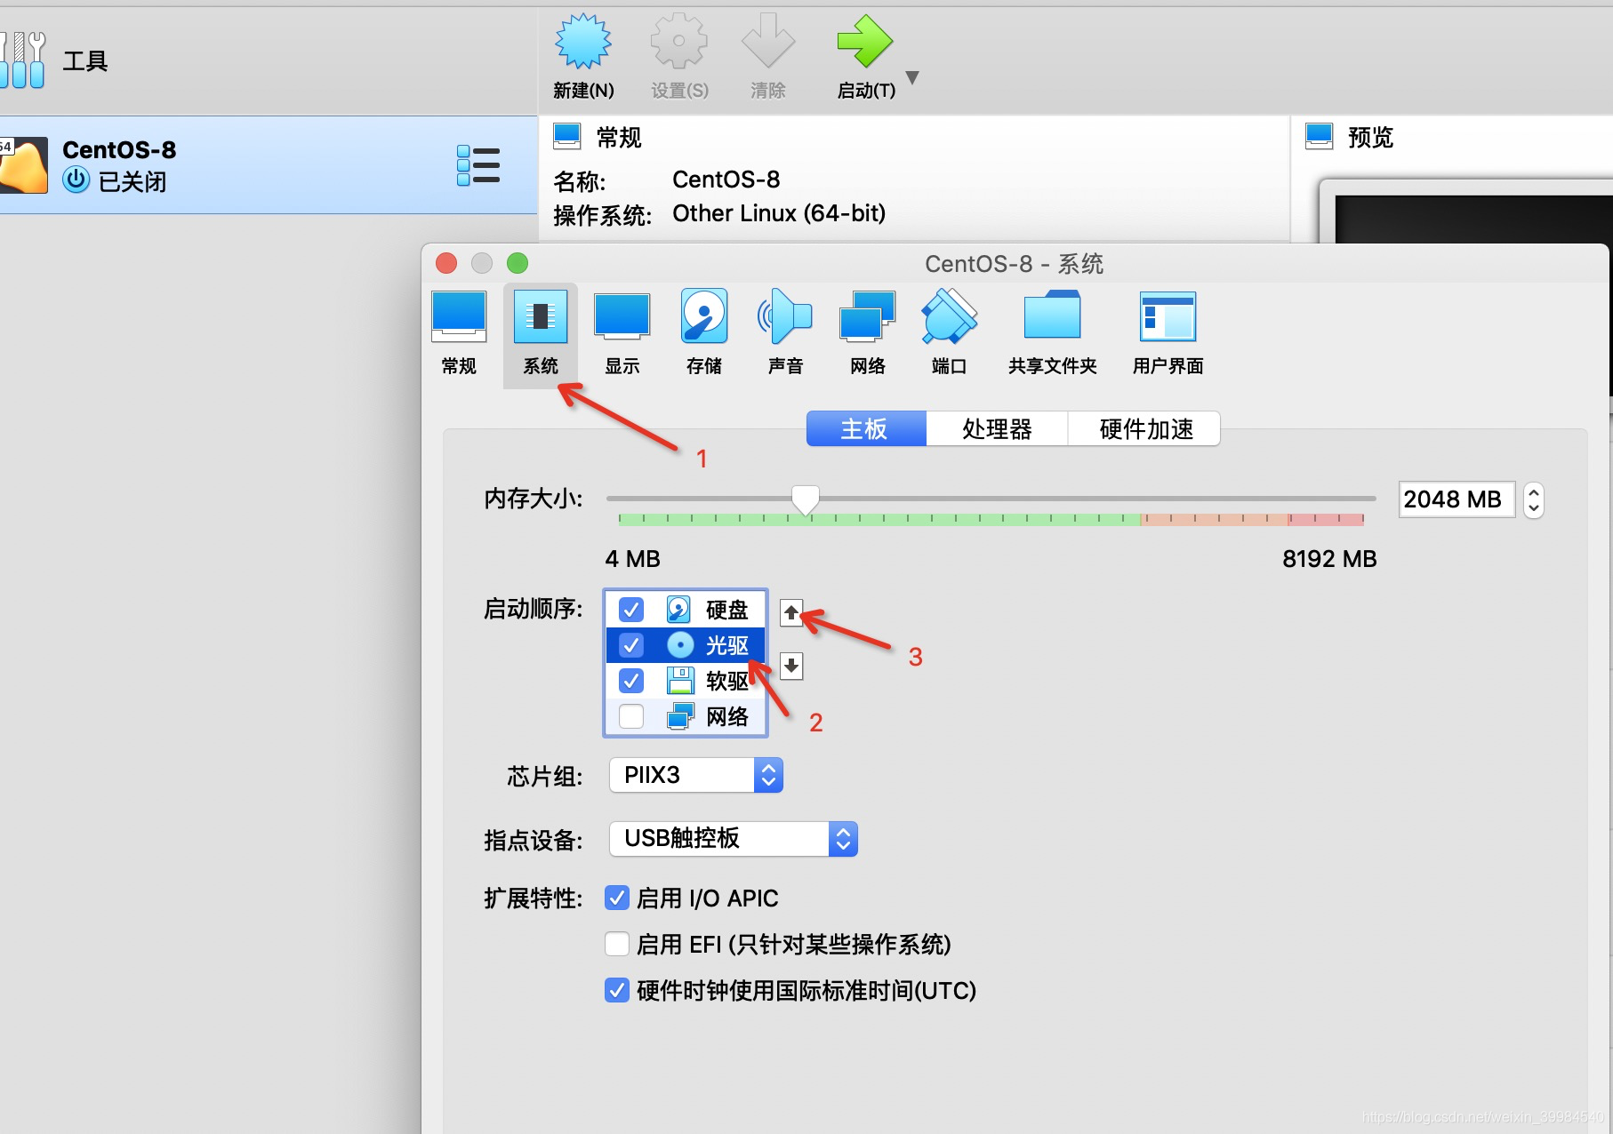Uncheck the 光驱 boot device checkbox
This screenshot has width=1613, height=1134.
pos(631,645)
